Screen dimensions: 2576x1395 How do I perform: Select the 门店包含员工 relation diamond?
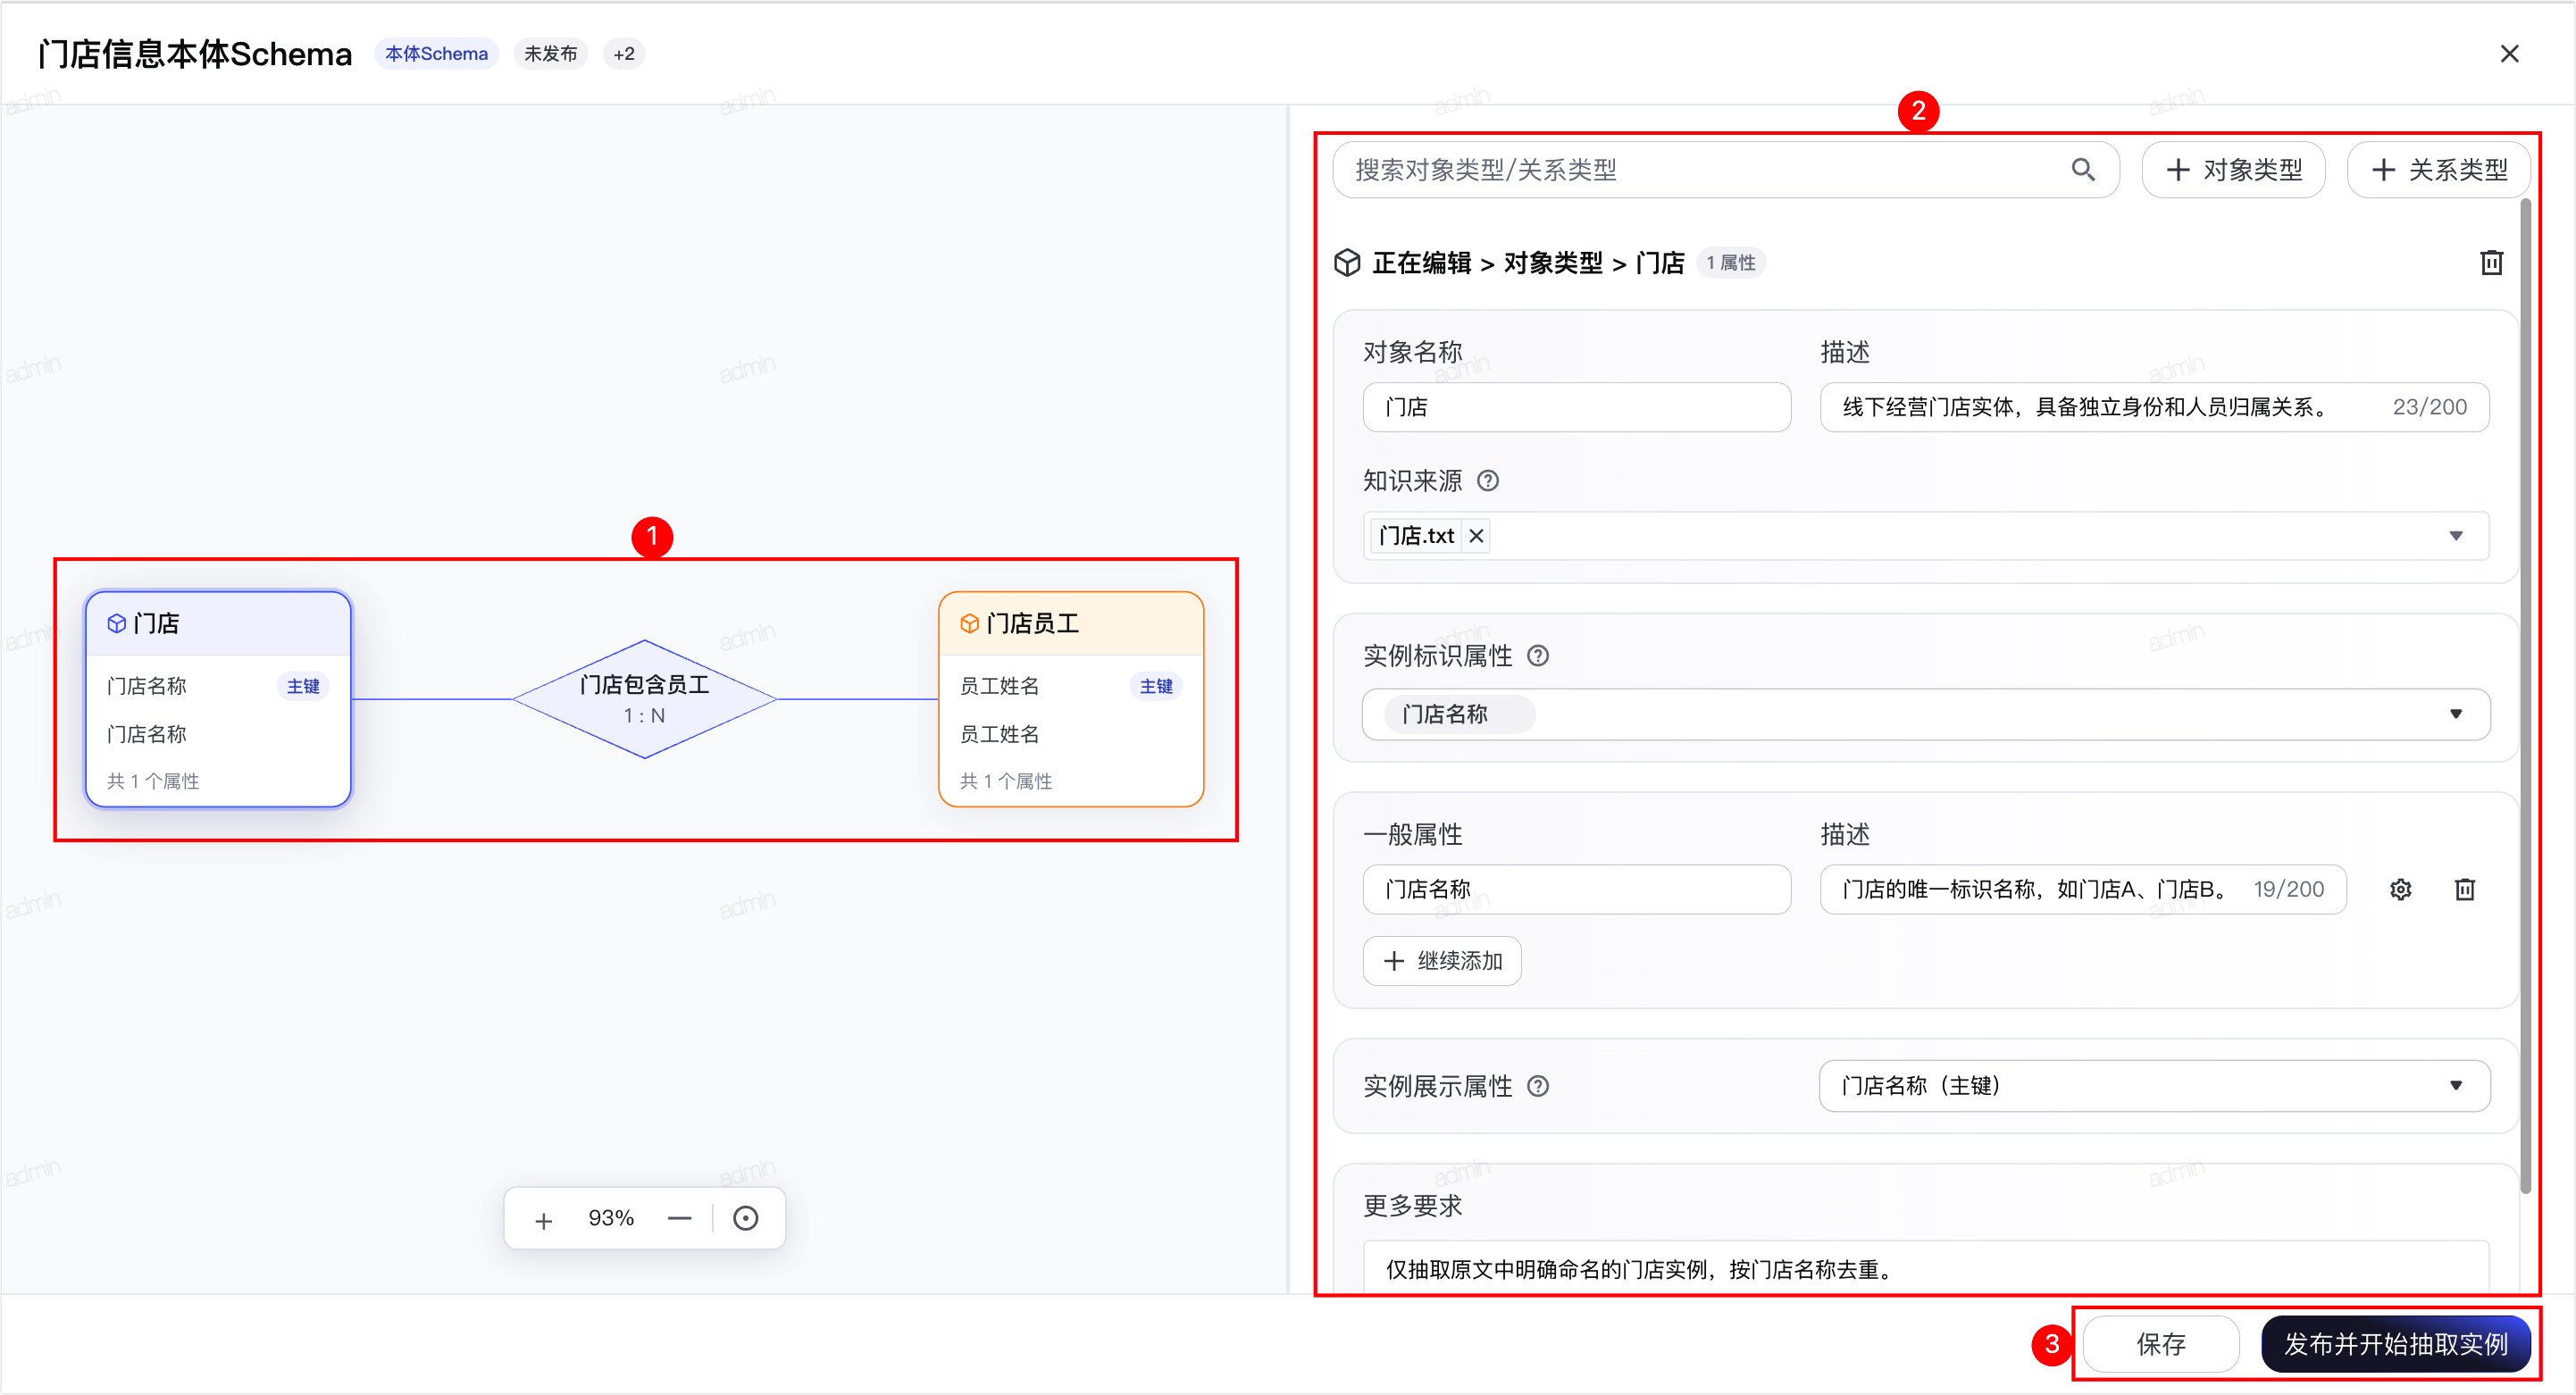click(645, 699)
